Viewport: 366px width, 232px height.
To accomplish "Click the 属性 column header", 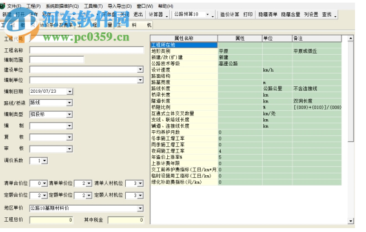I will 239,38.
